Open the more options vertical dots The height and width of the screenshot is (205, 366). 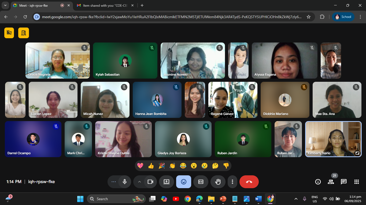pyautogui.click(x=232, y=182)
